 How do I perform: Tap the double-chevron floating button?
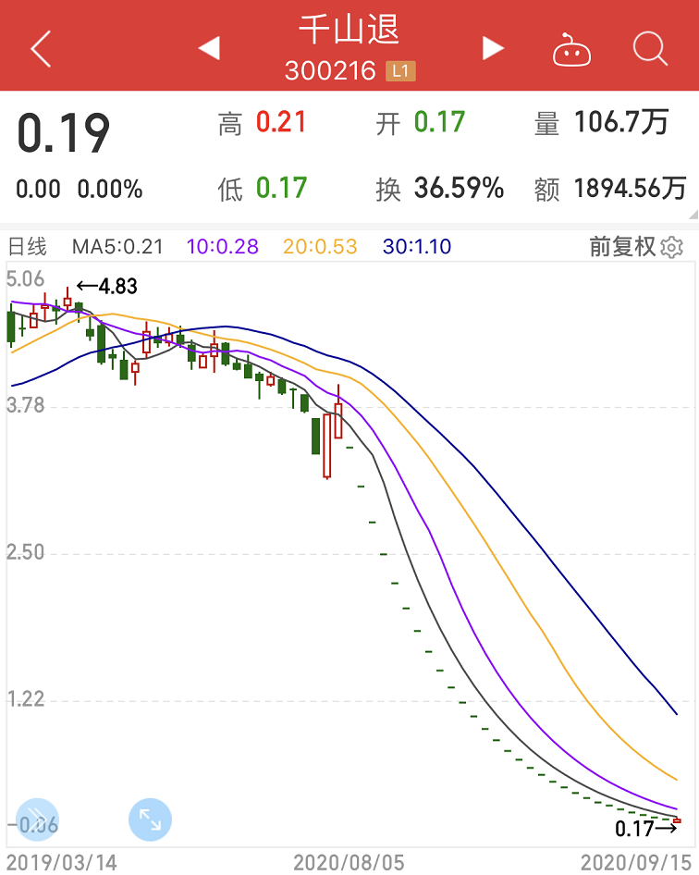[x=38, y=820]
